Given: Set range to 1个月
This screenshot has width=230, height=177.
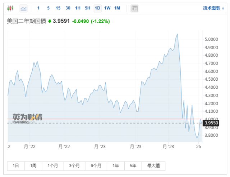Looking at the screenshot, I should [53, 166].
